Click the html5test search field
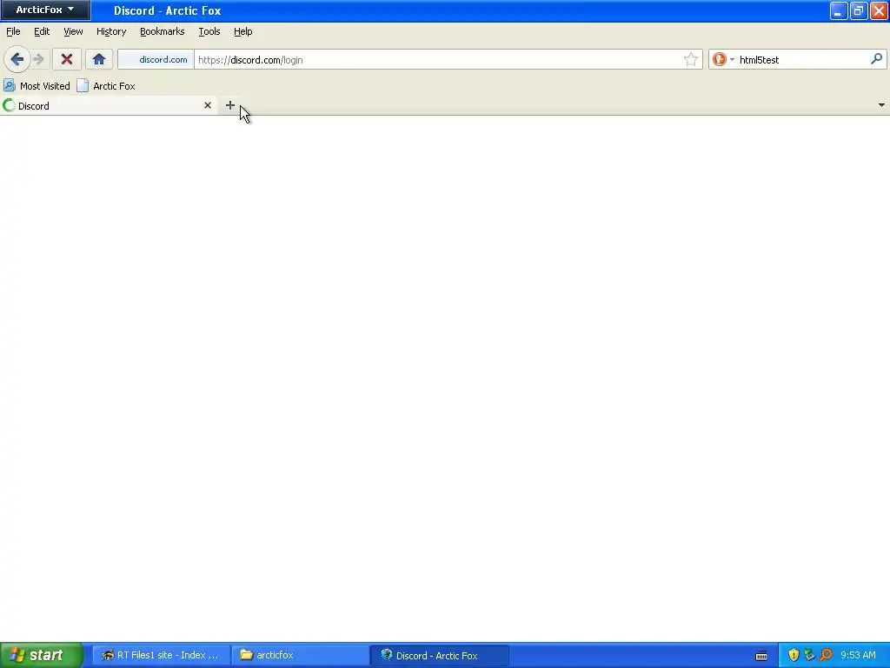This screenshot has height=668, width=890. 802,60
